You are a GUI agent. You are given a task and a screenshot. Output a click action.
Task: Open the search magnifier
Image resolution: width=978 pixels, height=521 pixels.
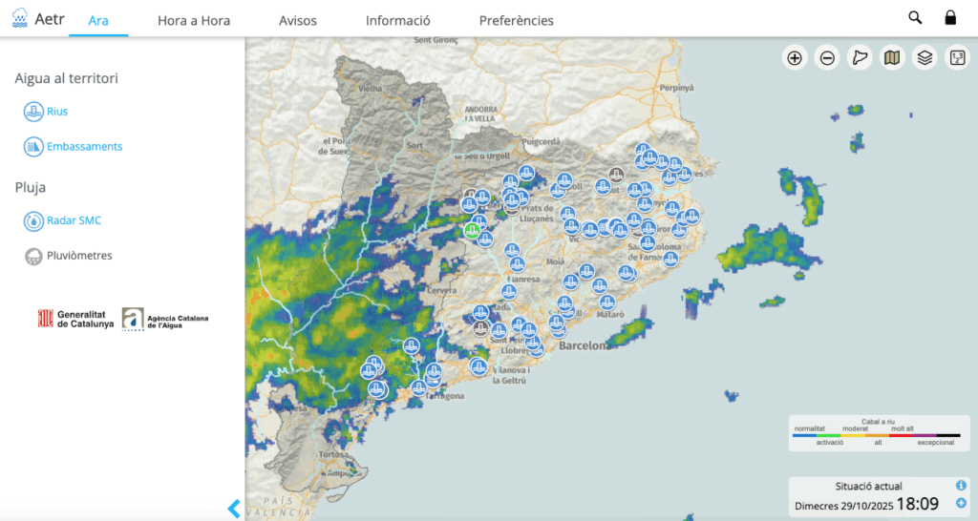[915, 18]
